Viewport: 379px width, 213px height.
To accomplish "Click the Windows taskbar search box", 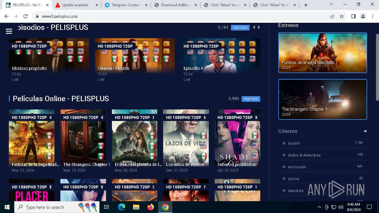I will pos(56,207).
